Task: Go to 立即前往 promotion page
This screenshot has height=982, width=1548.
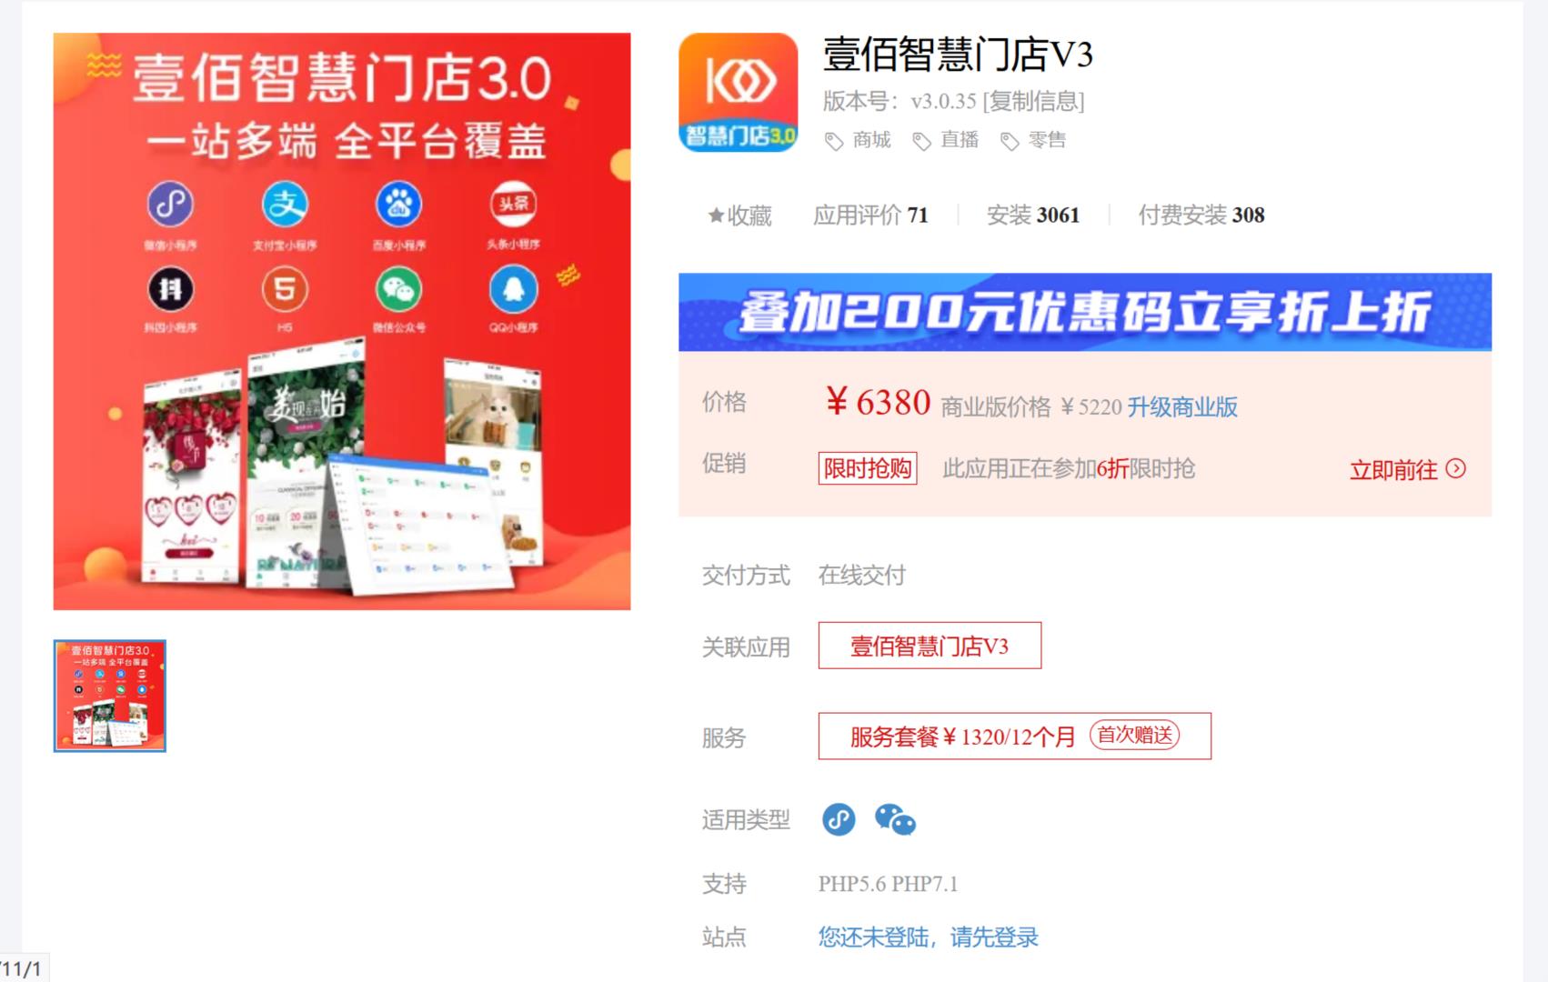Action: (x=1393, y=470)
